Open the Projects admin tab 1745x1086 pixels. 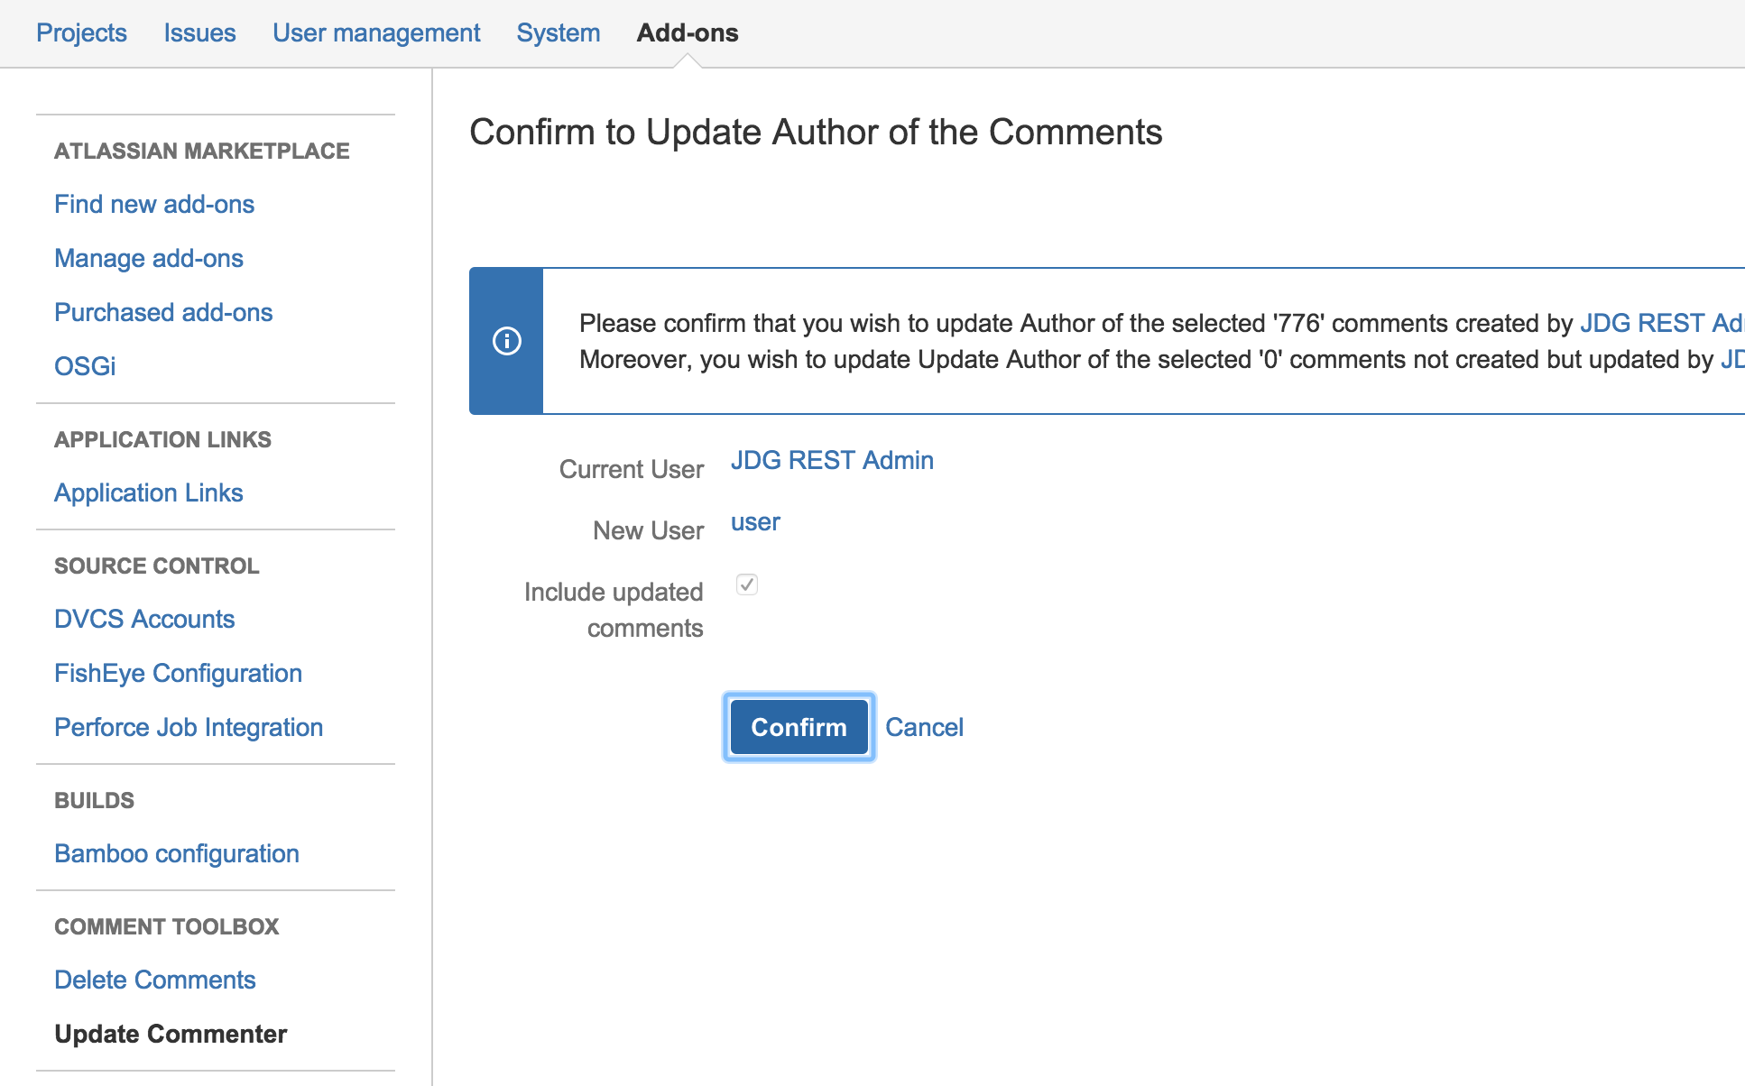tap(81, 32)
